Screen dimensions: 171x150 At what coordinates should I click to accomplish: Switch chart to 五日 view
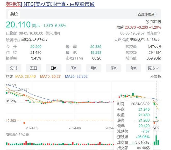pos(33,68)
